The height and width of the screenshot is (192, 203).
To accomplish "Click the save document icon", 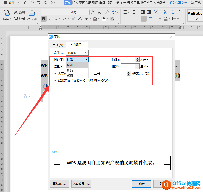I will click(x=26, y=3).
